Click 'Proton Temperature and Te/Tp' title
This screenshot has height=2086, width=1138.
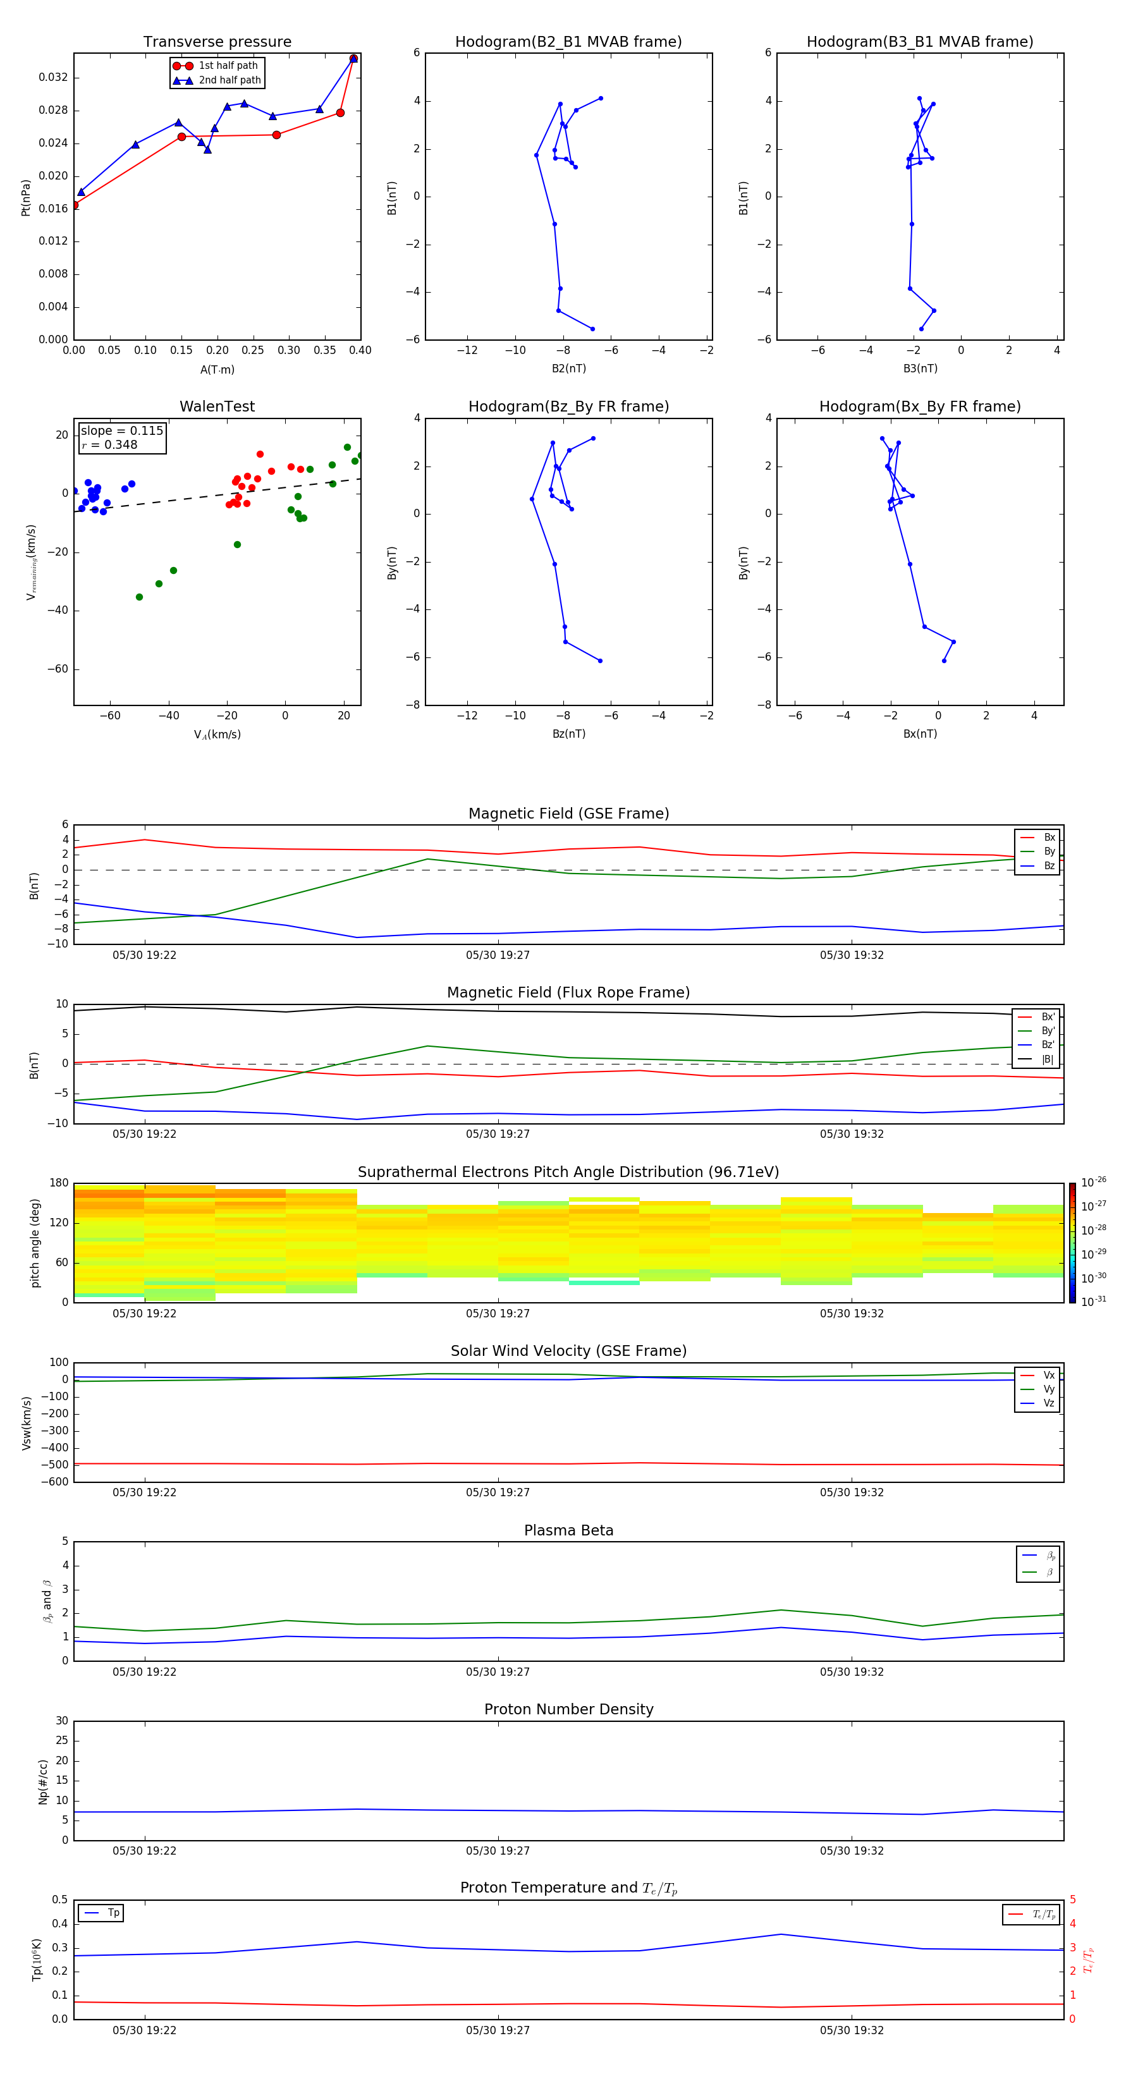point(568,1888)
